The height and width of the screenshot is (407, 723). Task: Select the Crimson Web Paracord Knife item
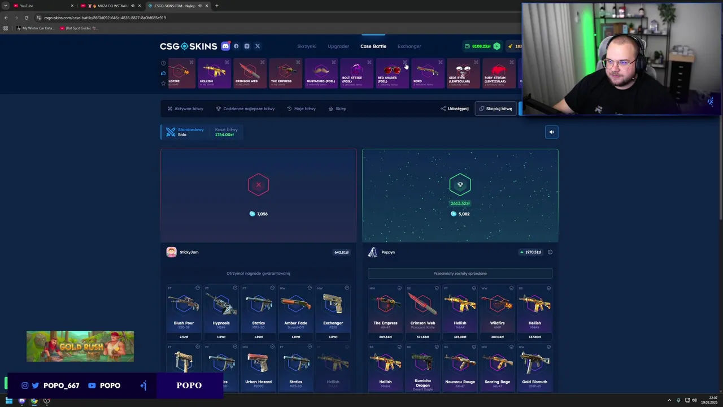point(423,313)
